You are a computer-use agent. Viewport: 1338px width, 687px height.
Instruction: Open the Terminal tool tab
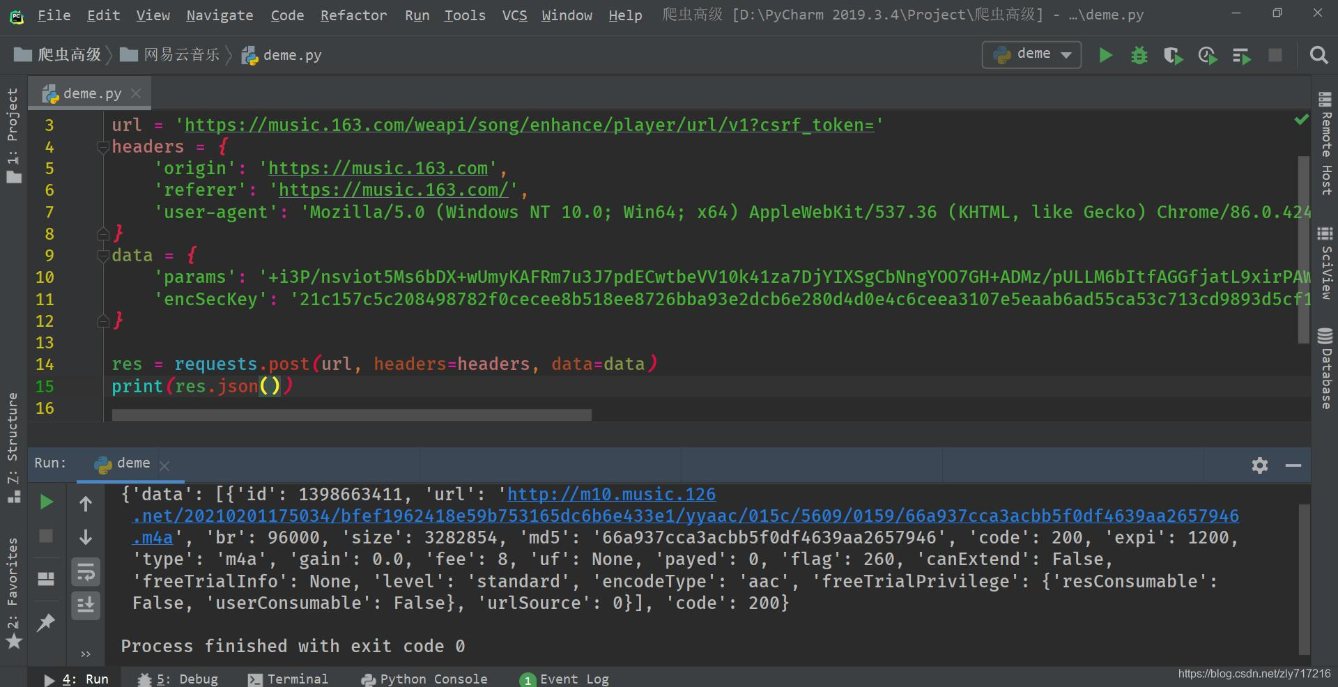pyautogui.click(x=288, y=679)
